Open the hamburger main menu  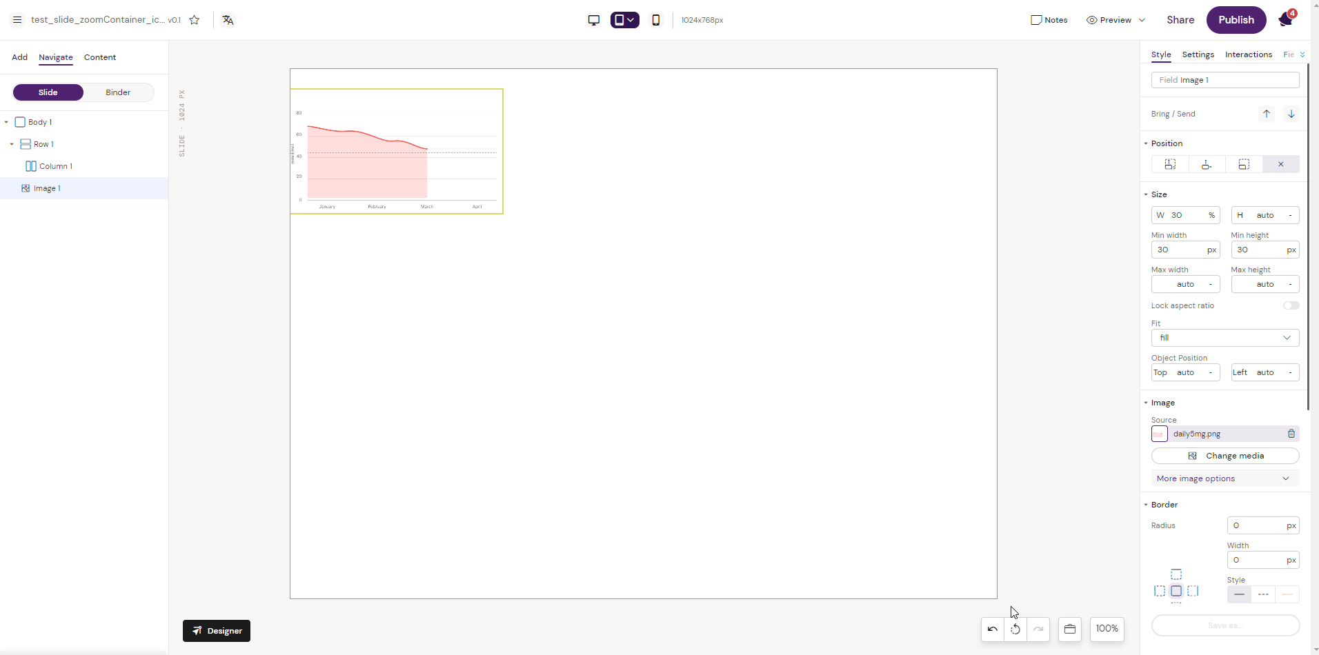click(17, 20)
